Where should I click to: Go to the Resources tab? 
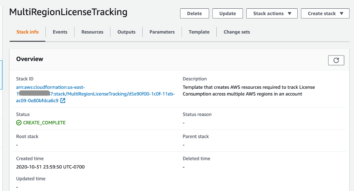pyautogui.click(x=92, y=32)
